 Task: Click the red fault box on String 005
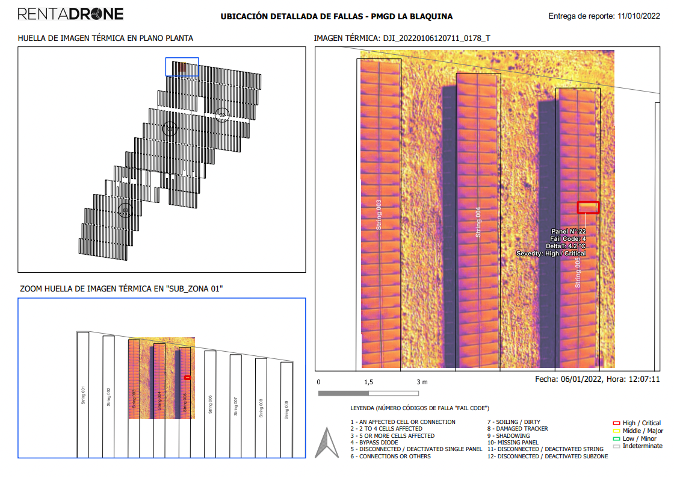click(x=588, y=207)
